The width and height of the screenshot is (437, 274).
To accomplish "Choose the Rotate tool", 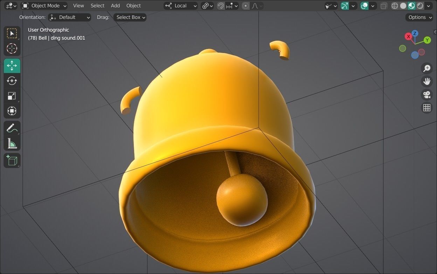I will [12, 81].
